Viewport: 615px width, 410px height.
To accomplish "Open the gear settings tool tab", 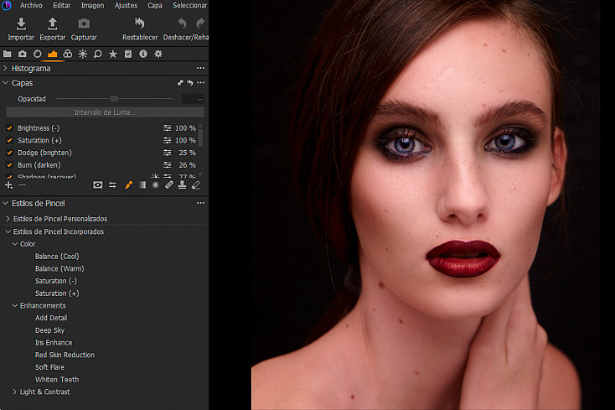I will (158, 54).
